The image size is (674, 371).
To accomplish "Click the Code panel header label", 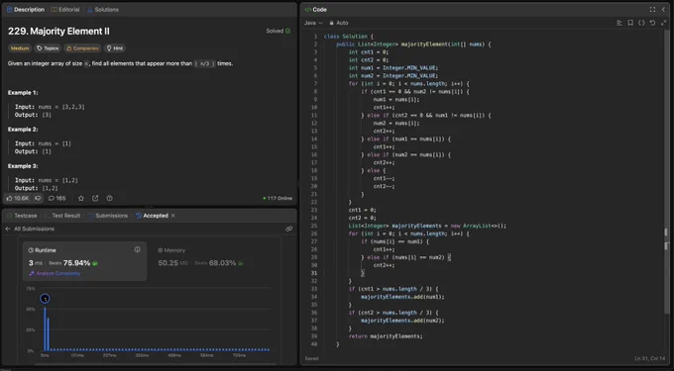I will [316, 10].
